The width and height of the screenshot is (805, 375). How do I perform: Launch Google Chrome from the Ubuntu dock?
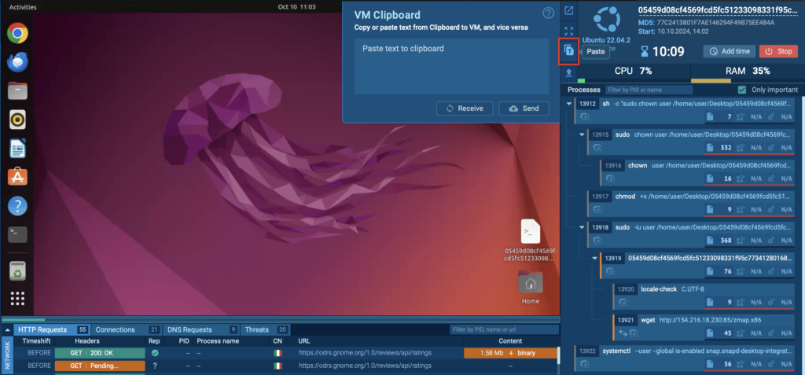(17, 33)
